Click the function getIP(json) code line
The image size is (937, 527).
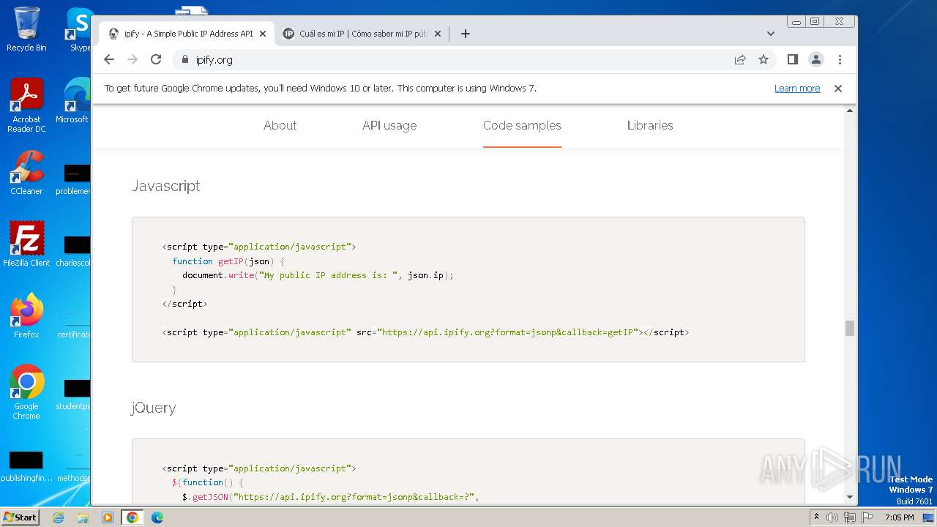[228, 261]
